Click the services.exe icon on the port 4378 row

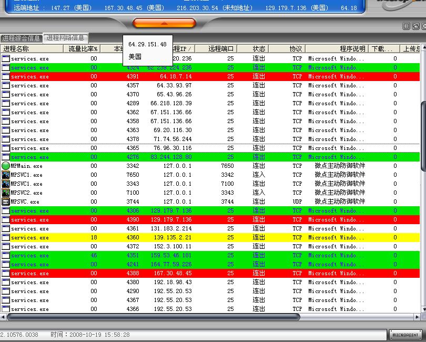point(5,139)
